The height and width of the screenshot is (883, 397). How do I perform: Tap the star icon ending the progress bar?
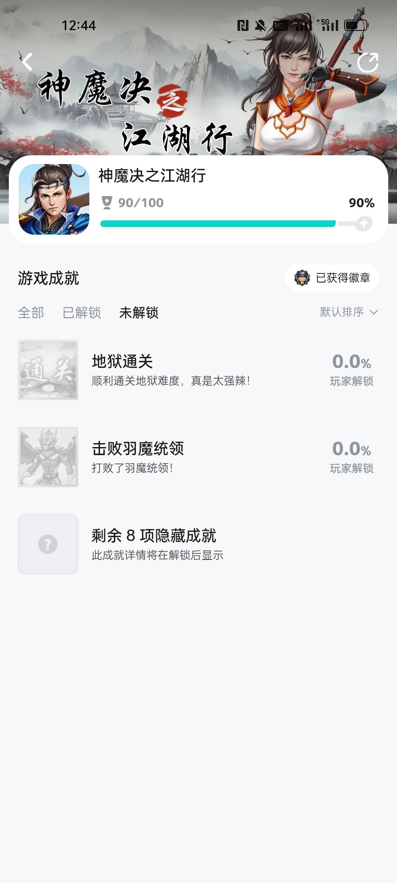click(364, 224)
